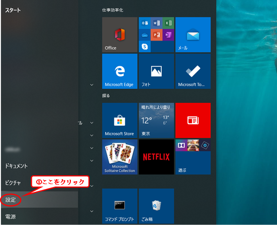Screen dimensions: 277x225
Task: Click the blurred user account entry
Action: point(40,150)
